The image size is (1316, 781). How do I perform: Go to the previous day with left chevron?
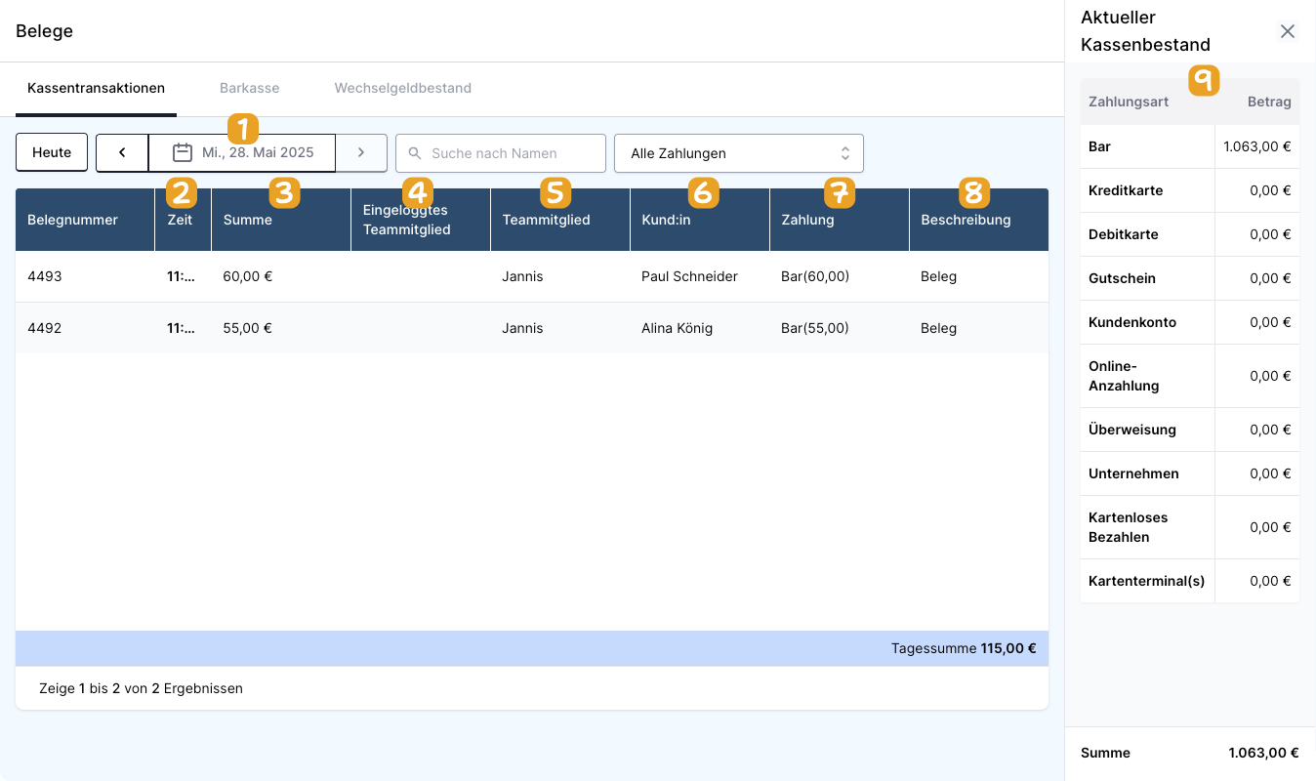(x=122, y=153)
